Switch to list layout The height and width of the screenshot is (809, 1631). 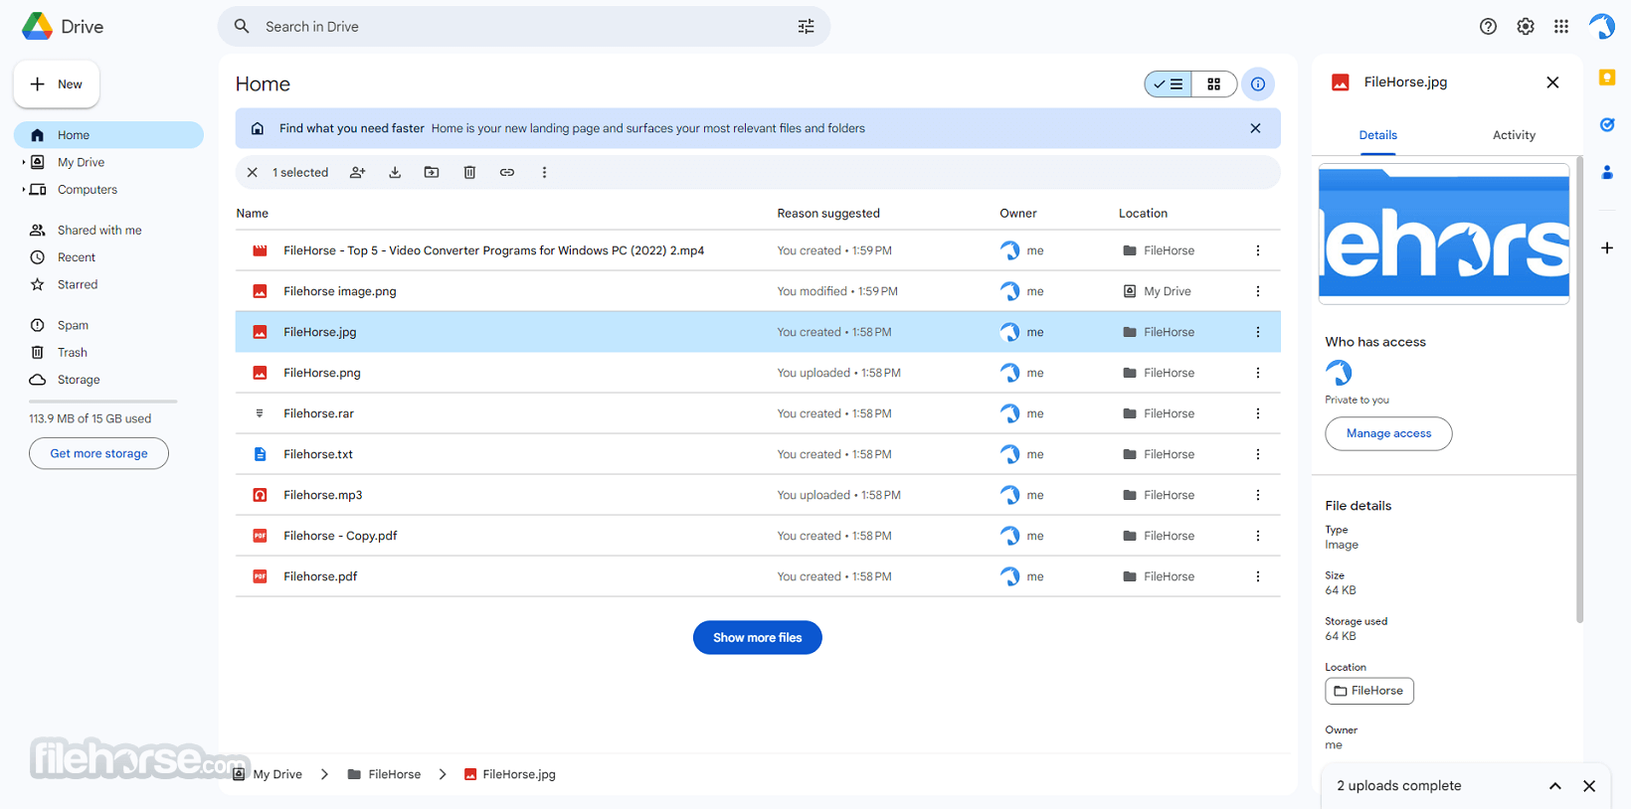(x=1168, y=84)
